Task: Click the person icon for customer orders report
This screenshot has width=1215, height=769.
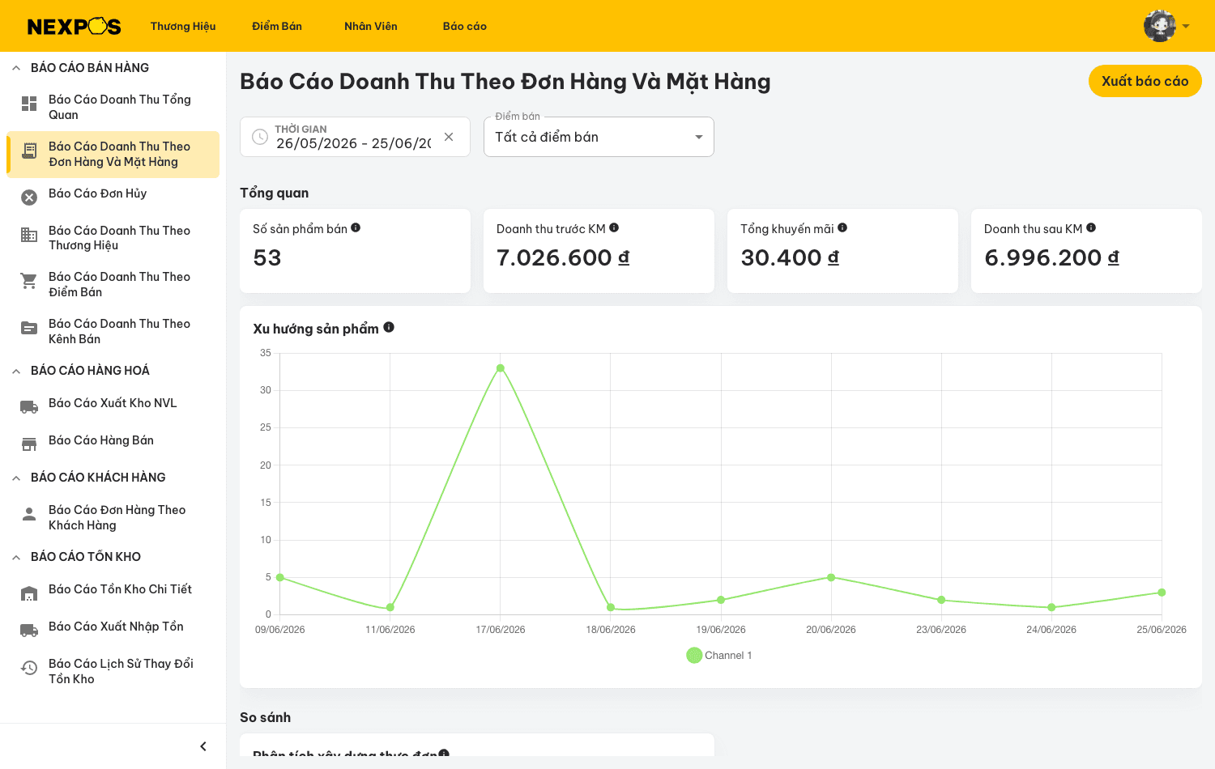Action: 29,514
